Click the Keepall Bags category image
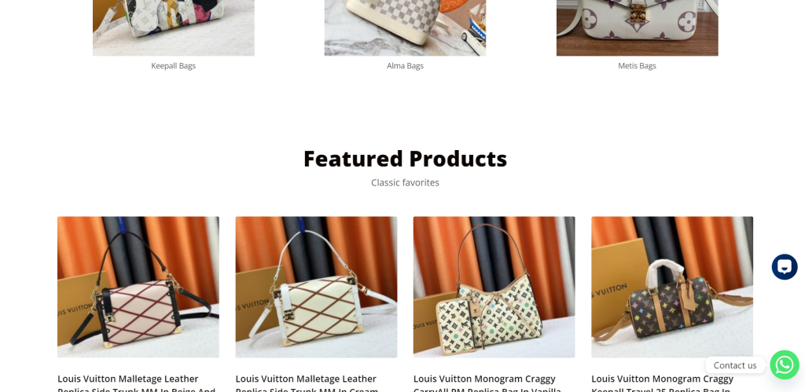Image resolution: width=805 pixels, height=392 pixels. (x=174, y=27)
